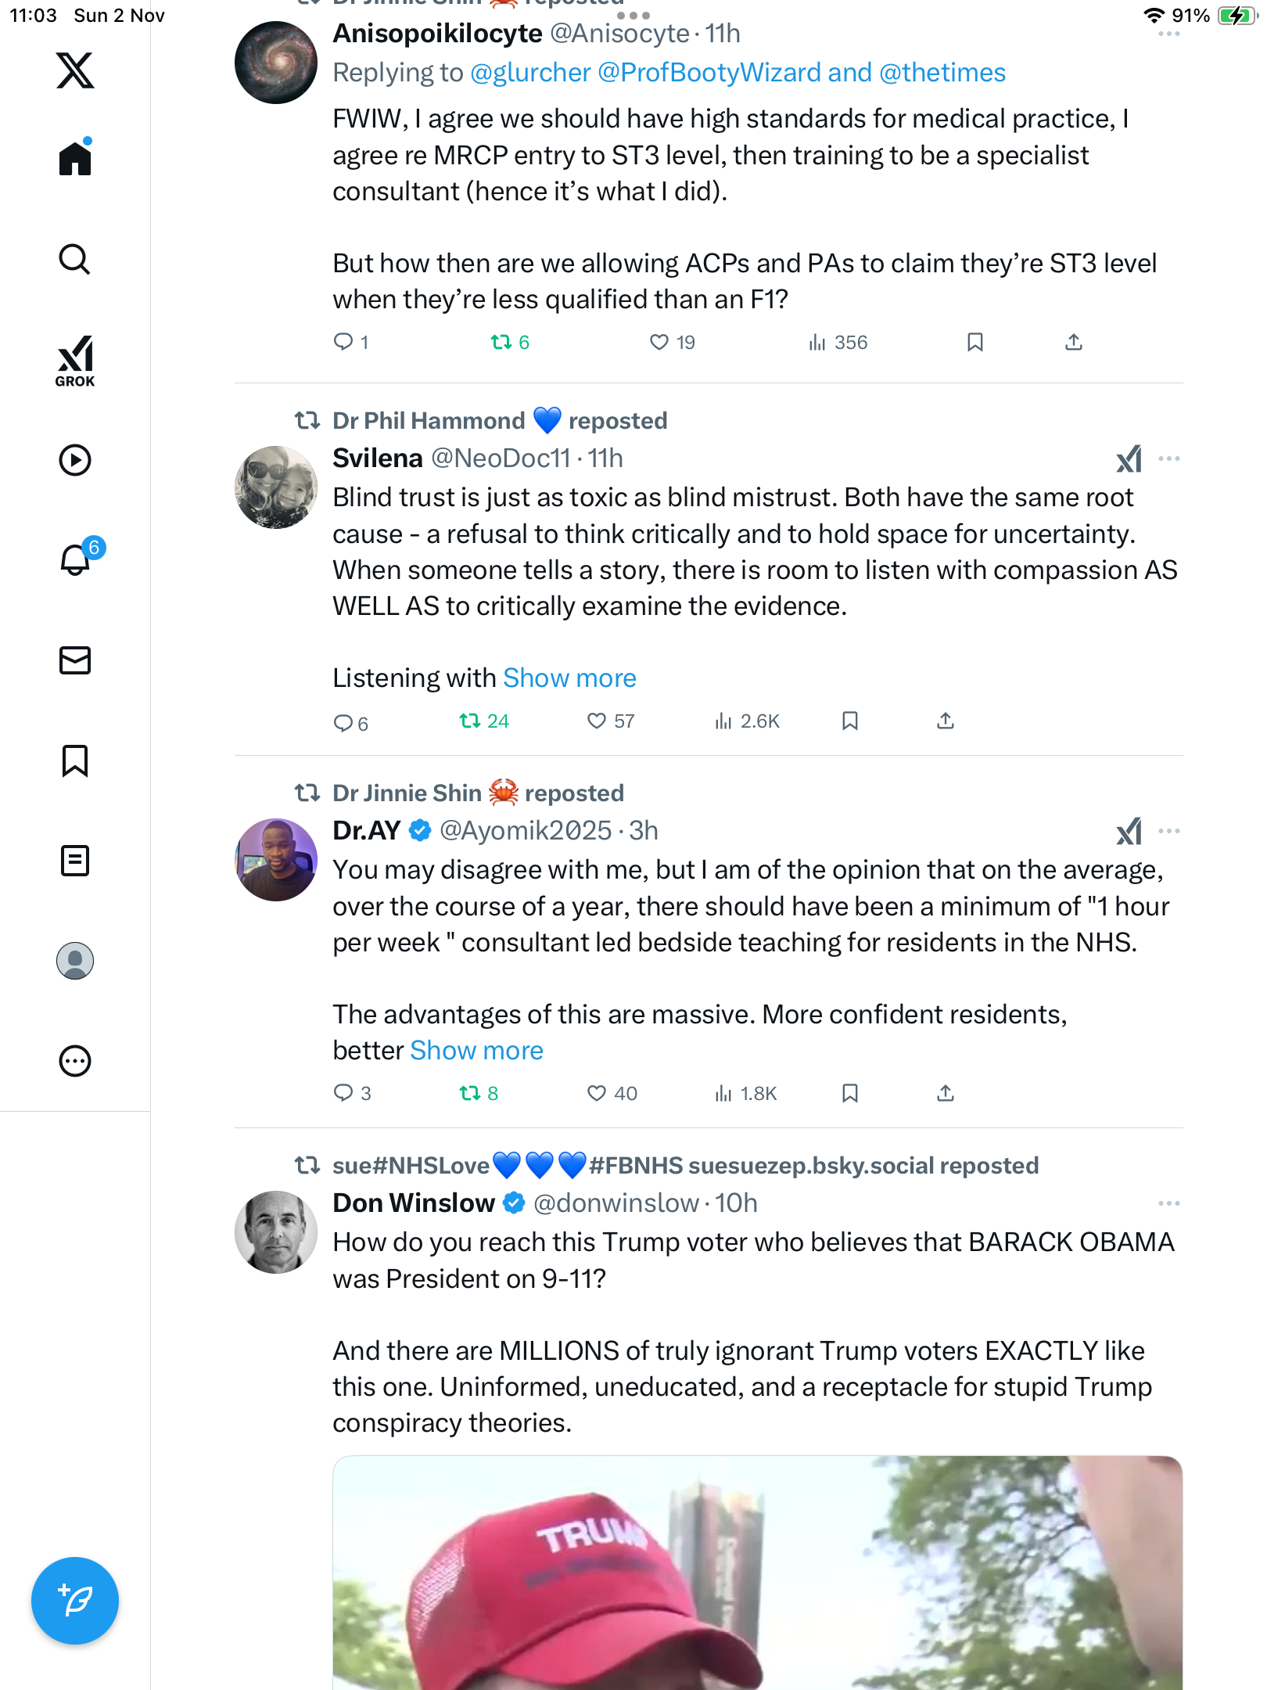Viewport: 1267px width, 1690px height.
Task: Open the More circle menu in sidebar
Action: point(75,1062)
